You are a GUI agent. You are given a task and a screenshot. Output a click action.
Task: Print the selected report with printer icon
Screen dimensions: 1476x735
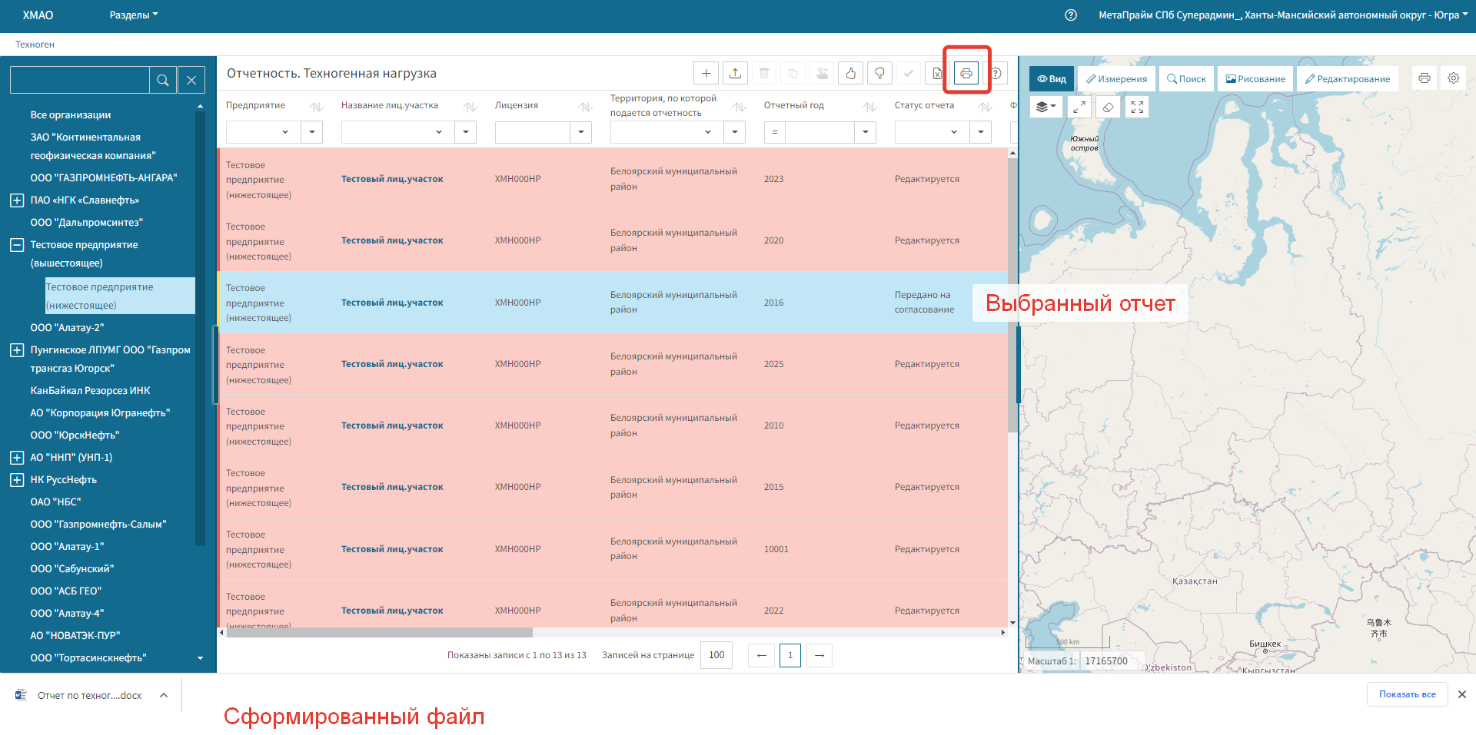pos(966,74)
